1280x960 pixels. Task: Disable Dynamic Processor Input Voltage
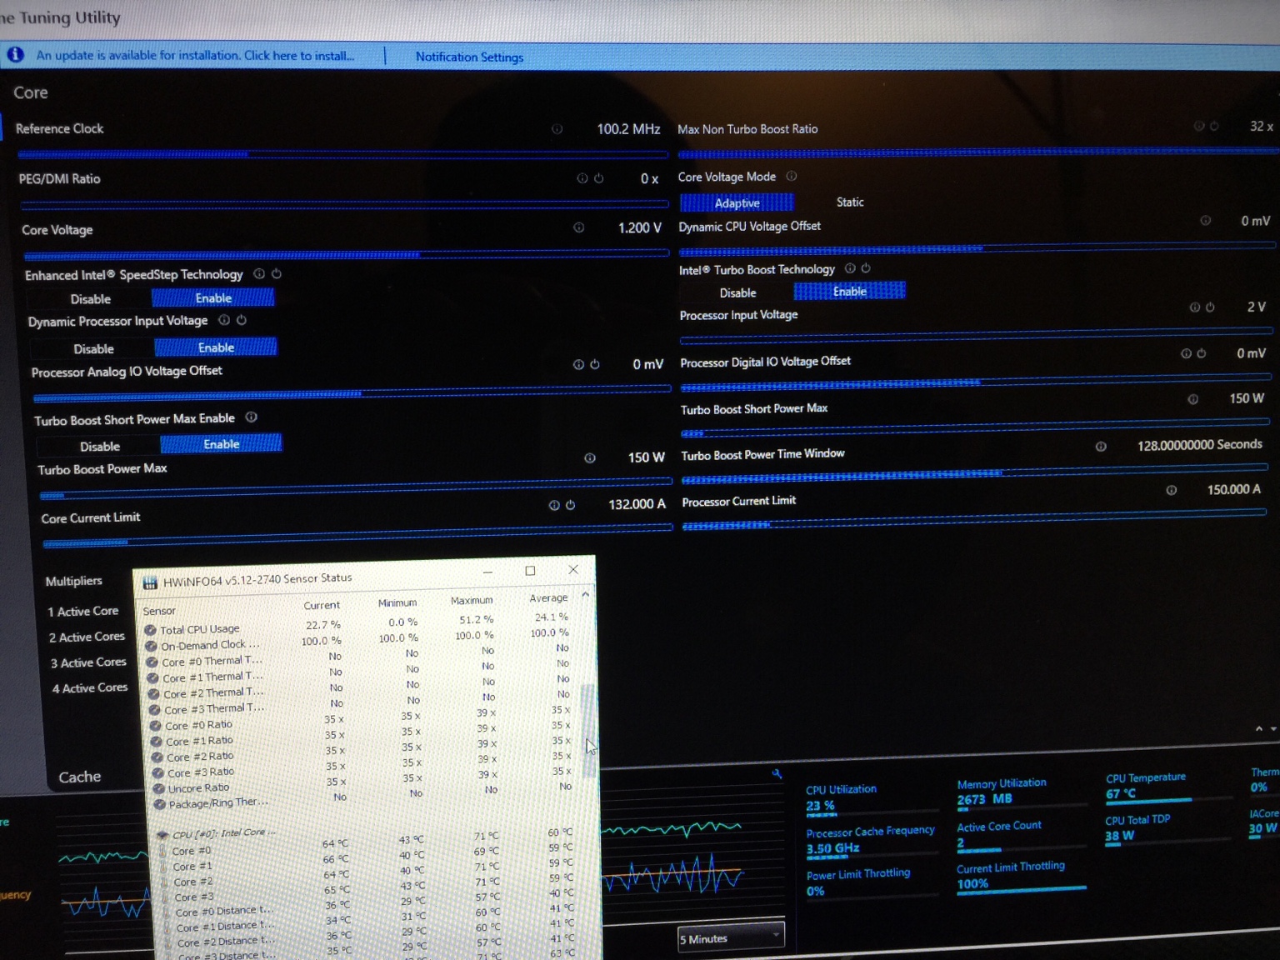93,349
